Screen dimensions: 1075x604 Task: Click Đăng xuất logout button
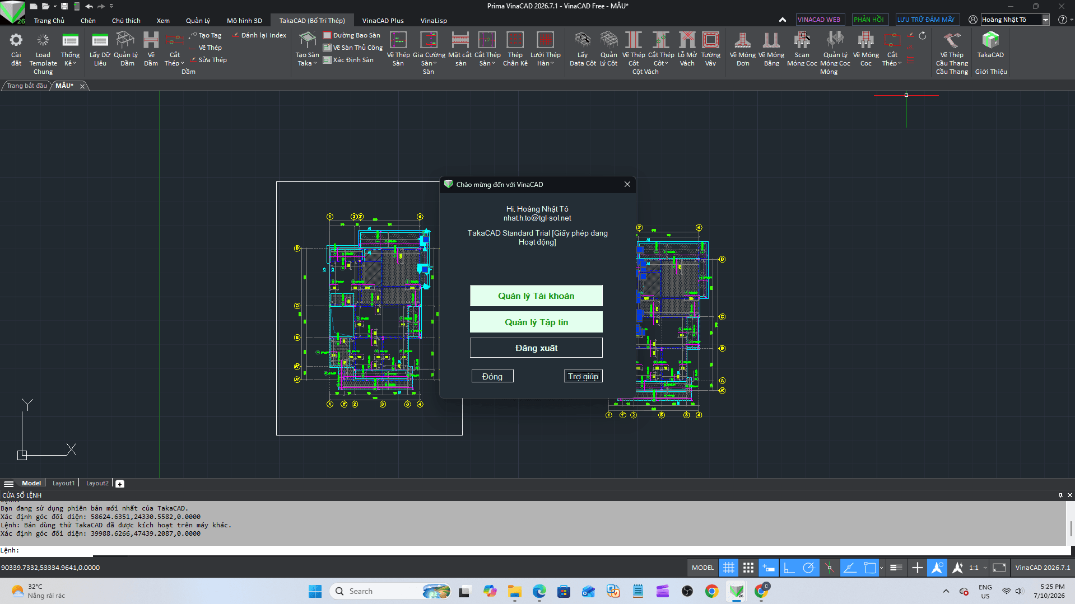536,348
